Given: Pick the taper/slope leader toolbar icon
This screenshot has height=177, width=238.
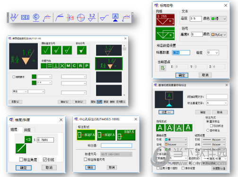Looking at the screenshot, I should pyautogui.click(x=47, y=18).
